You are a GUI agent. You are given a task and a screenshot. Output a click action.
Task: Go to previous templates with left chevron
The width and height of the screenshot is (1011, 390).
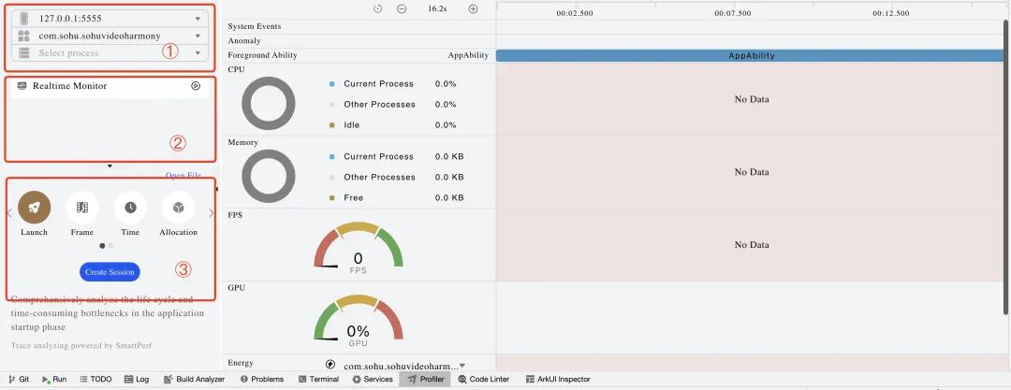point(9,213)
